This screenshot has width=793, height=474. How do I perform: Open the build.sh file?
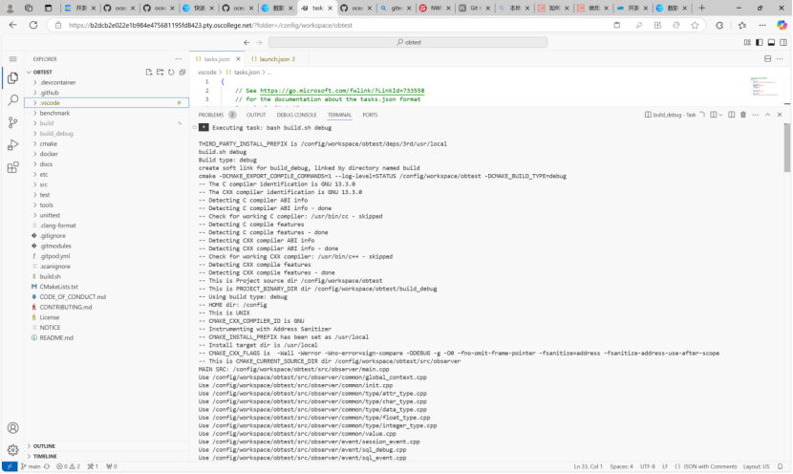click(106, 277)
